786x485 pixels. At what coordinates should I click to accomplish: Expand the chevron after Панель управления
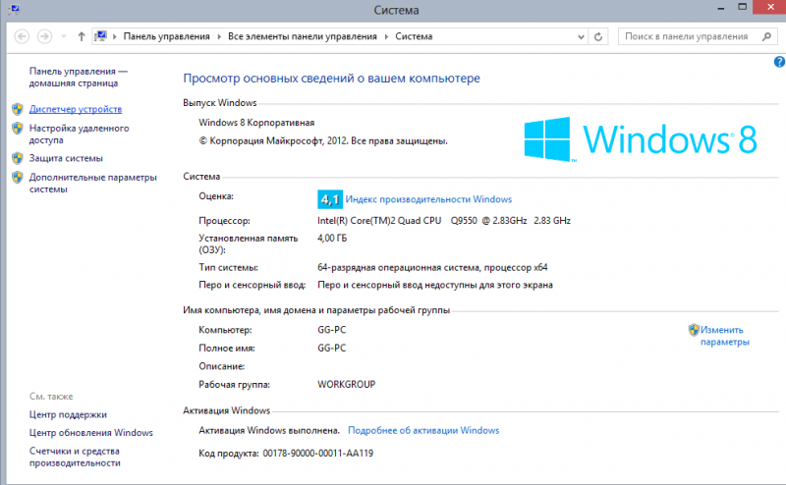tap(219, 36)
